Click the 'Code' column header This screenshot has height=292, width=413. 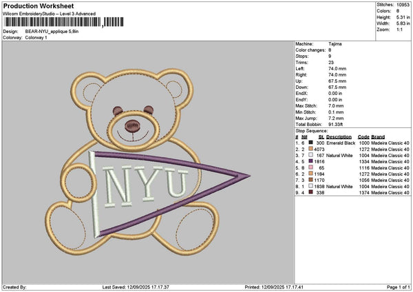(x=363, y=137)
